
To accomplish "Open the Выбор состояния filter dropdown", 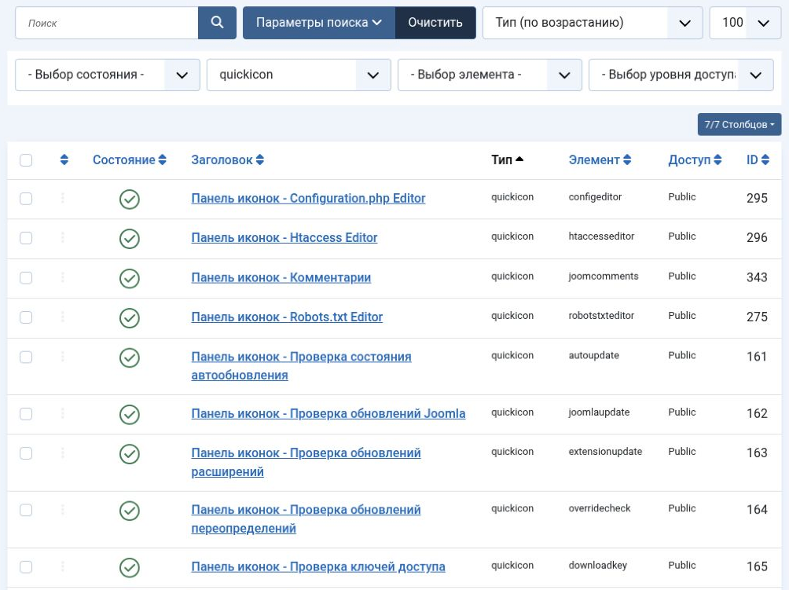I will click(108, 75).
